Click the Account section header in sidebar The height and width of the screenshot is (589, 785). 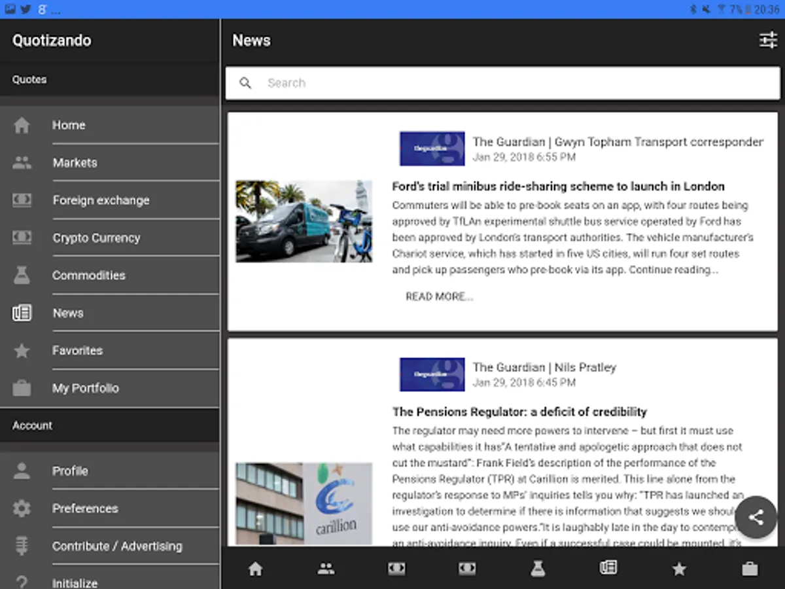(110, 425)
